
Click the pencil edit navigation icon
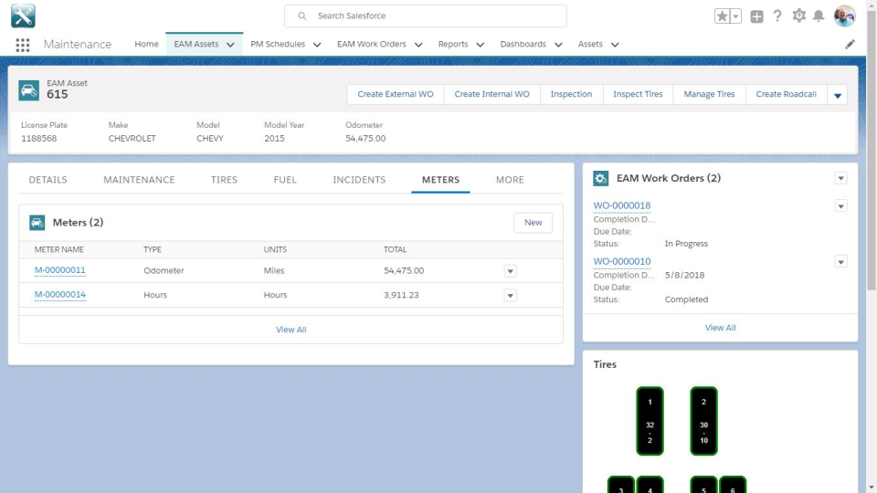pos(850,44)
